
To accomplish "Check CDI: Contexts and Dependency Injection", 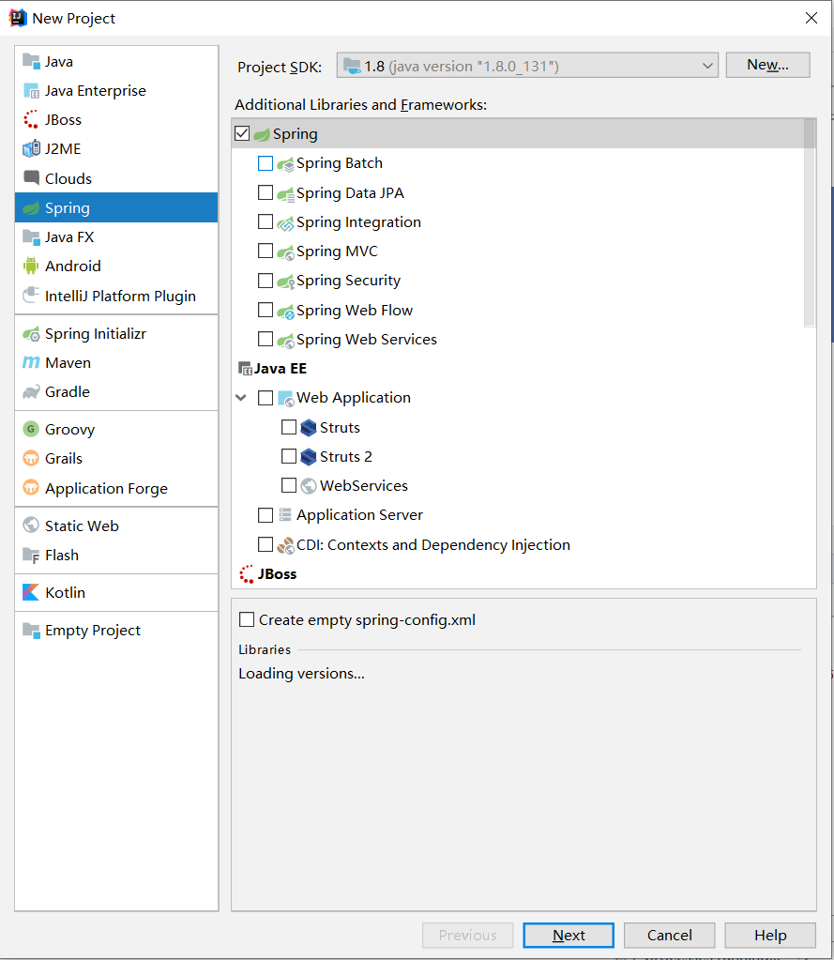I will 265,544.
